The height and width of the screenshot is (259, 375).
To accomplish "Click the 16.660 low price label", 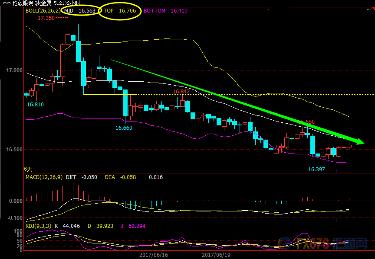I will pyautogui.click(x=124, y=128).
